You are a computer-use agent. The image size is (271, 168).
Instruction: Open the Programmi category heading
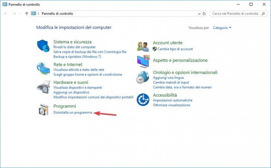(65, 106)
